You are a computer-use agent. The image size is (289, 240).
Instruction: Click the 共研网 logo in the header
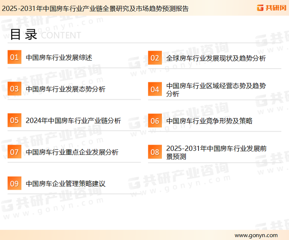272,8
